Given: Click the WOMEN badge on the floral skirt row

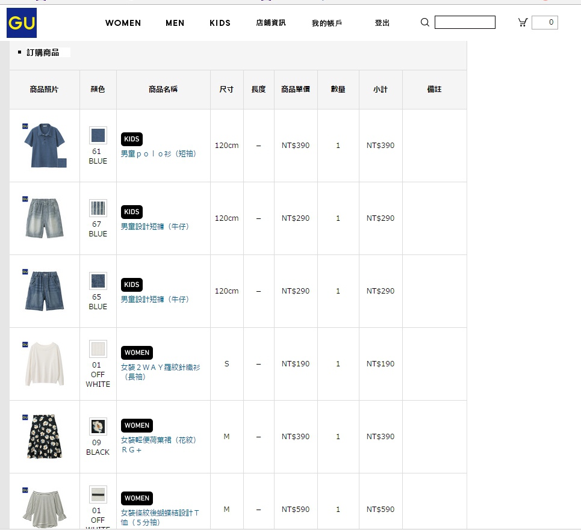Looking at the screenshot, I should (x=137, y=426).
